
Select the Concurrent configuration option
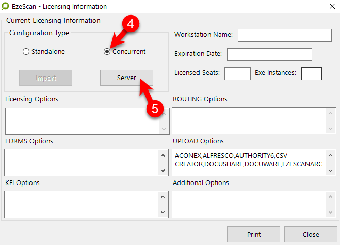click(x=107, y=52)
